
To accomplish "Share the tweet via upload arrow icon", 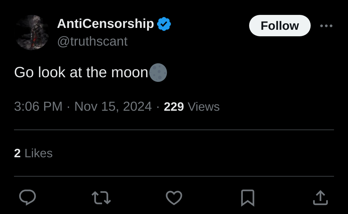I will [320, 198].
